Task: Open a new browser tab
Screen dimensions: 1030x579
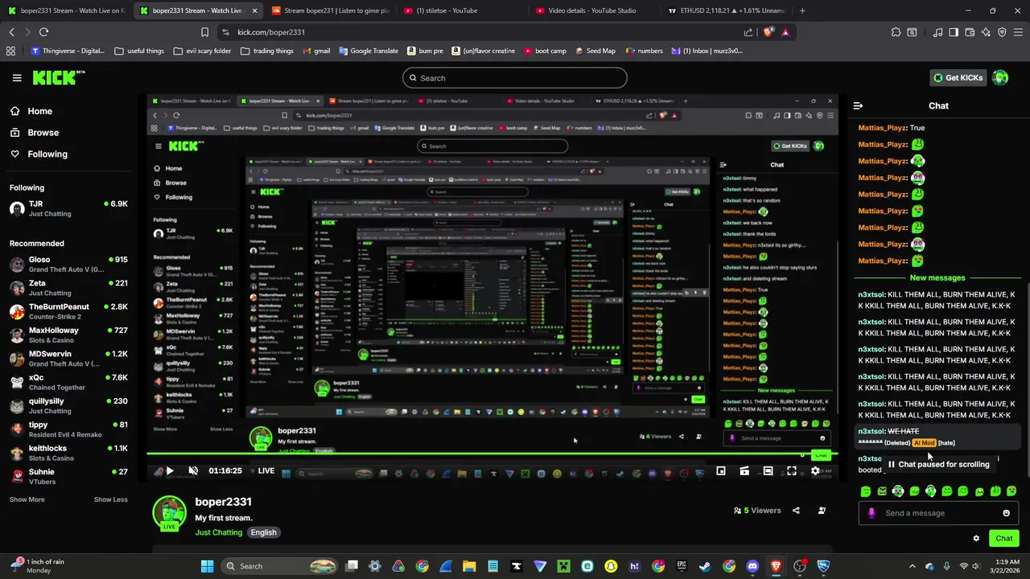Action: [x=802, y=10]
